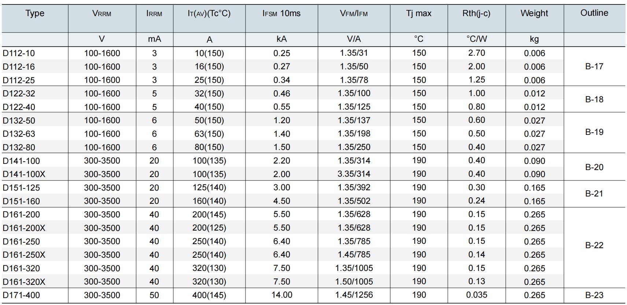Select the B-23 outline cell
The width and height of the screenshot is (627, 305).
(x=594, y=295)
